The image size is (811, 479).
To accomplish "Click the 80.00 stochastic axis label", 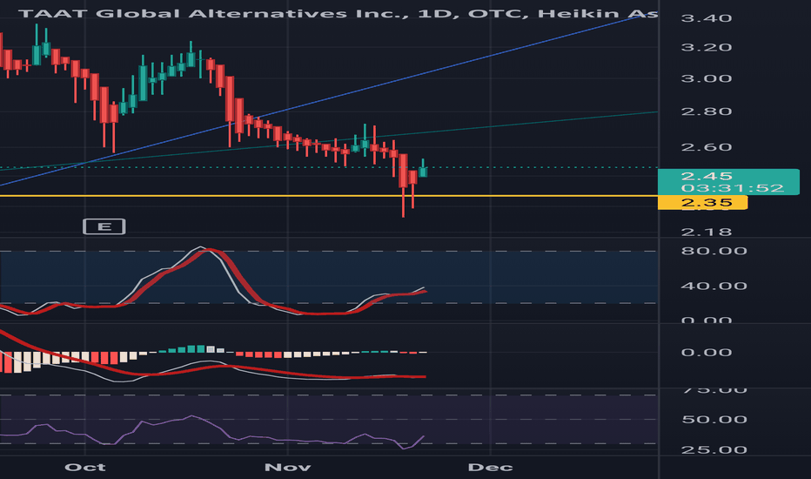I will pyautogui.click(x=714, y=251).
